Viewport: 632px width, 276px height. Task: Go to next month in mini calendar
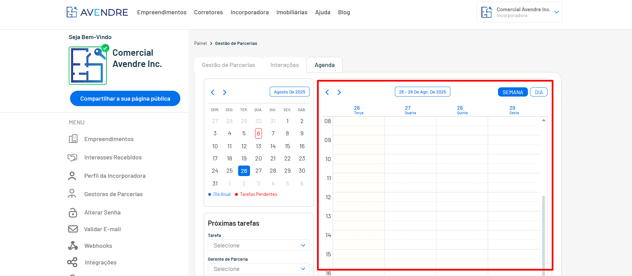224,92
